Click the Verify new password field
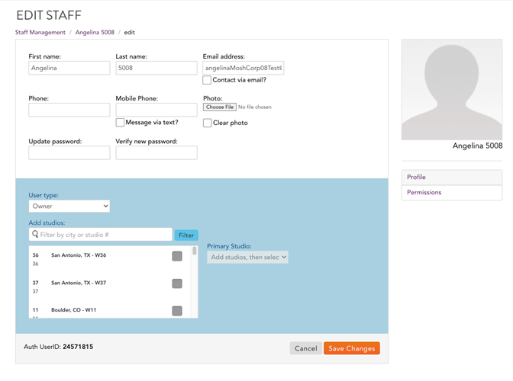The width and height of the screenshot is (513, 381). [156, 153]
